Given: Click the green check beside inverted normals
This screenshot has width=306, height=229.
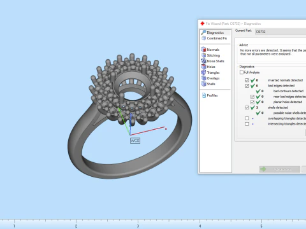Looking at the screenshot, I should 252,80.
